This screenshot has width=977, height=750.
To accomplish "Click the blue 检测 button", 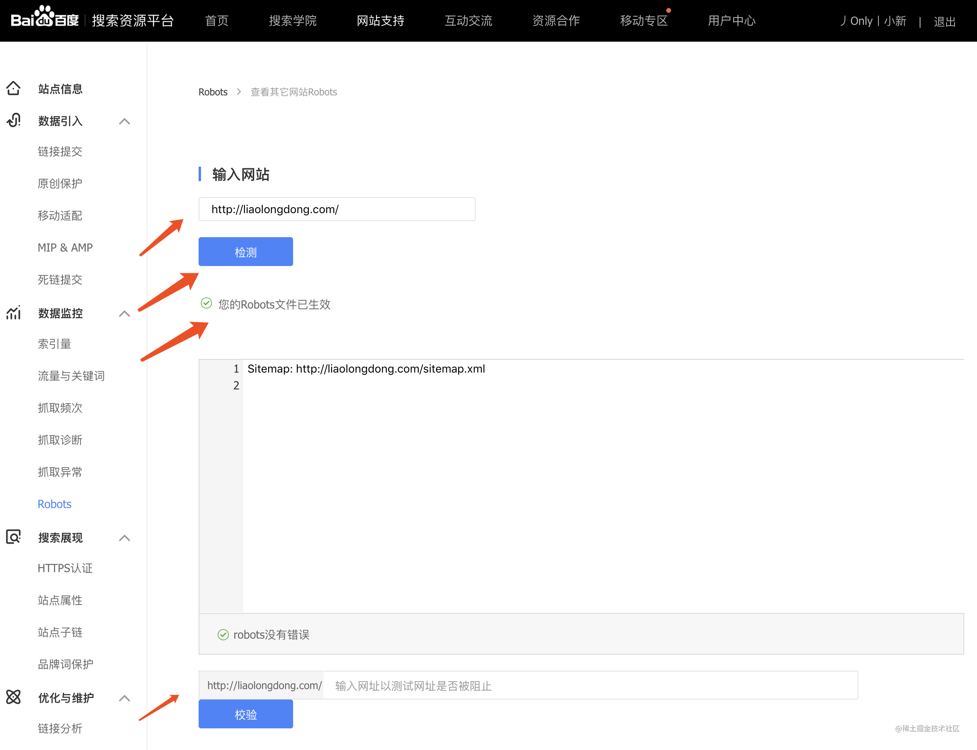I will (x=246, y=252).
